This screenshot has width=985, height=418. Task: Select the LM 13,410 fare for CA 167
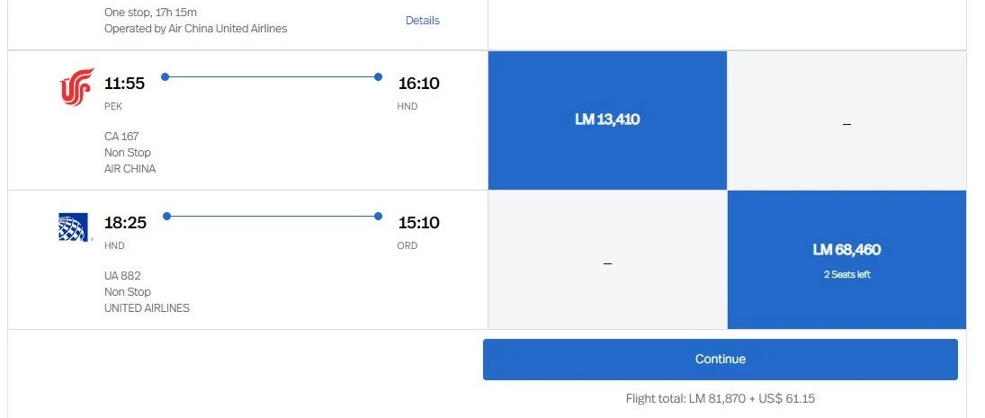[607, 120]
